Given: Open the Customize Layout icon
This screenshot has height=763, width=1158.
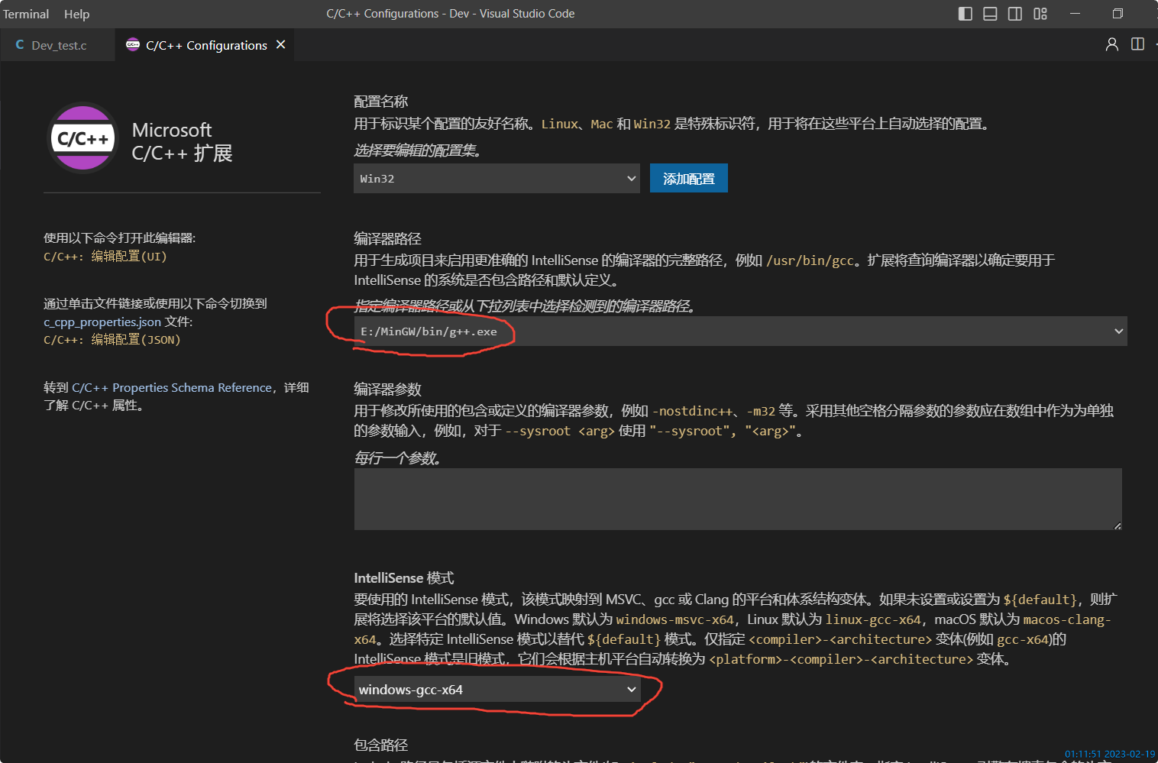Looking at the screenshot, I should (x=1040, y=14).
